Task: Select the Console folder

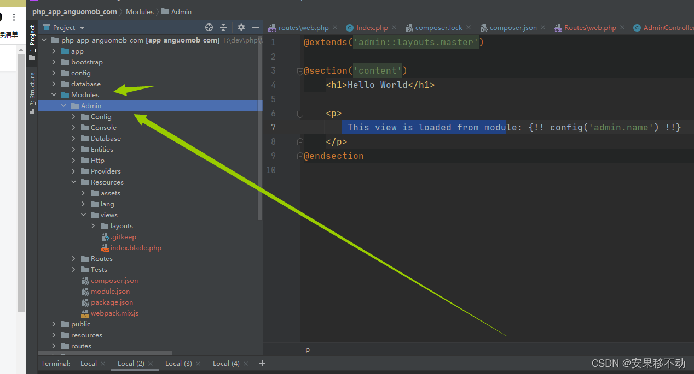Action: point(103,128)
